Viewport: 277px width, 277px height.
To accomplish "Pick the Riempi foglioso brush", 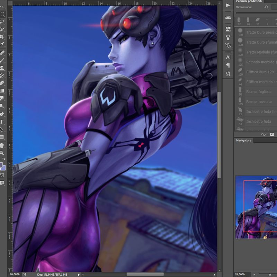I will coord(256,92).
